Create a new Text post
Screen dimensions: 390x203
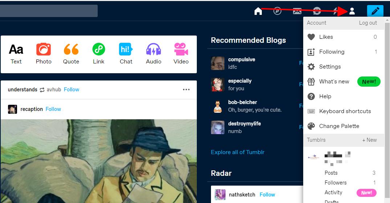click(x=16, y=54)
